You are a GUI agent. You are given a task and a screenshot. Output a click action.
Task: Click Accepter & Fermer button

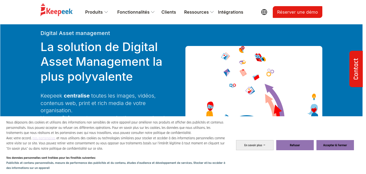pyautogui.click(x=335, y=145)
